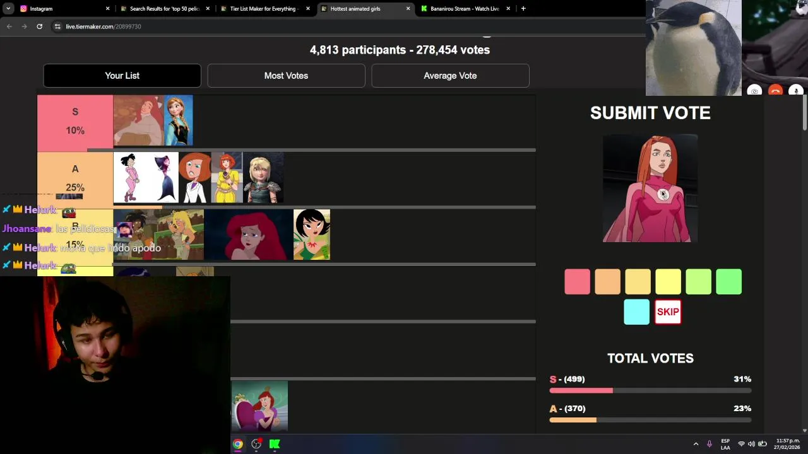Vote with the cyan swatch
This screenshot has height=454, width=808.
(636, 312)
